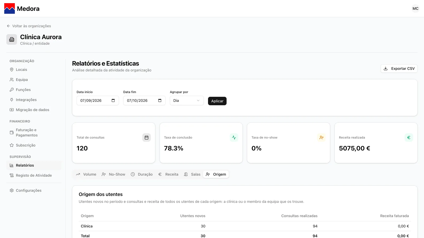
Task: Click the activity icon on Taxa de conclusão
Action: click(x=234, y=138)
